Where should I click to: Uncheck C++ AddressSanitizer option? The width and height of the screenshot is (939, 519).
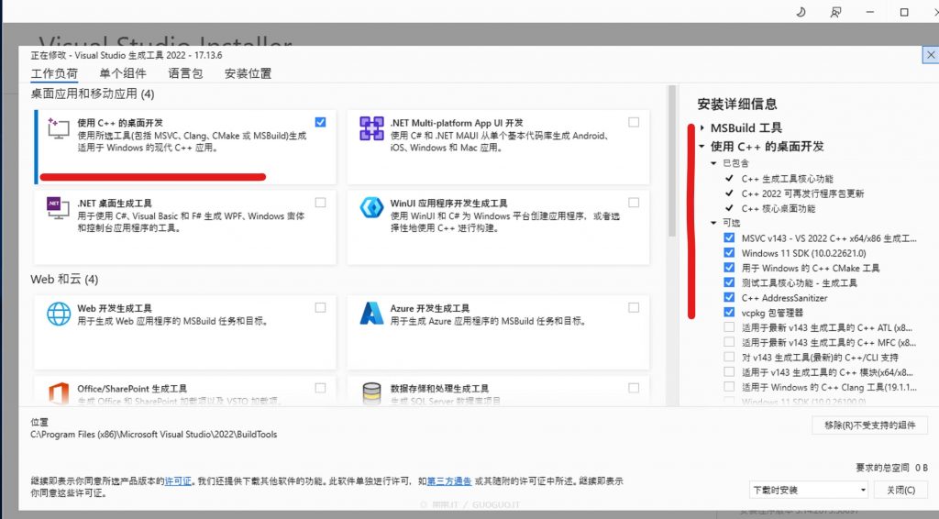pos(729,297)
